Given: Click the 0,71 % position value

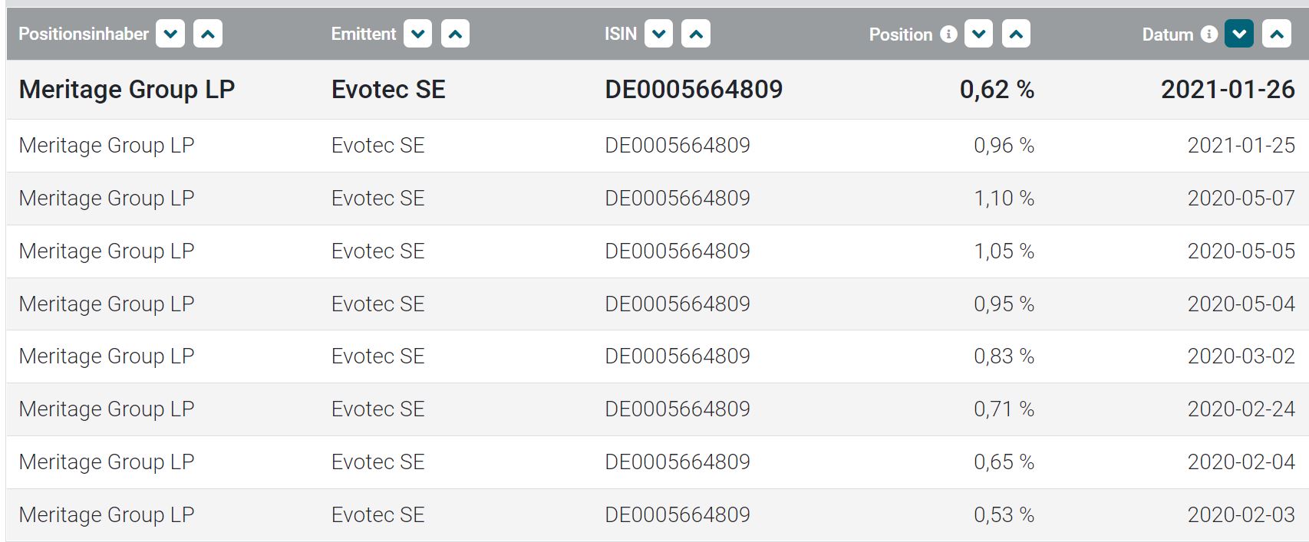Looking at the screenshot, I should click(x=1004, y=409).
